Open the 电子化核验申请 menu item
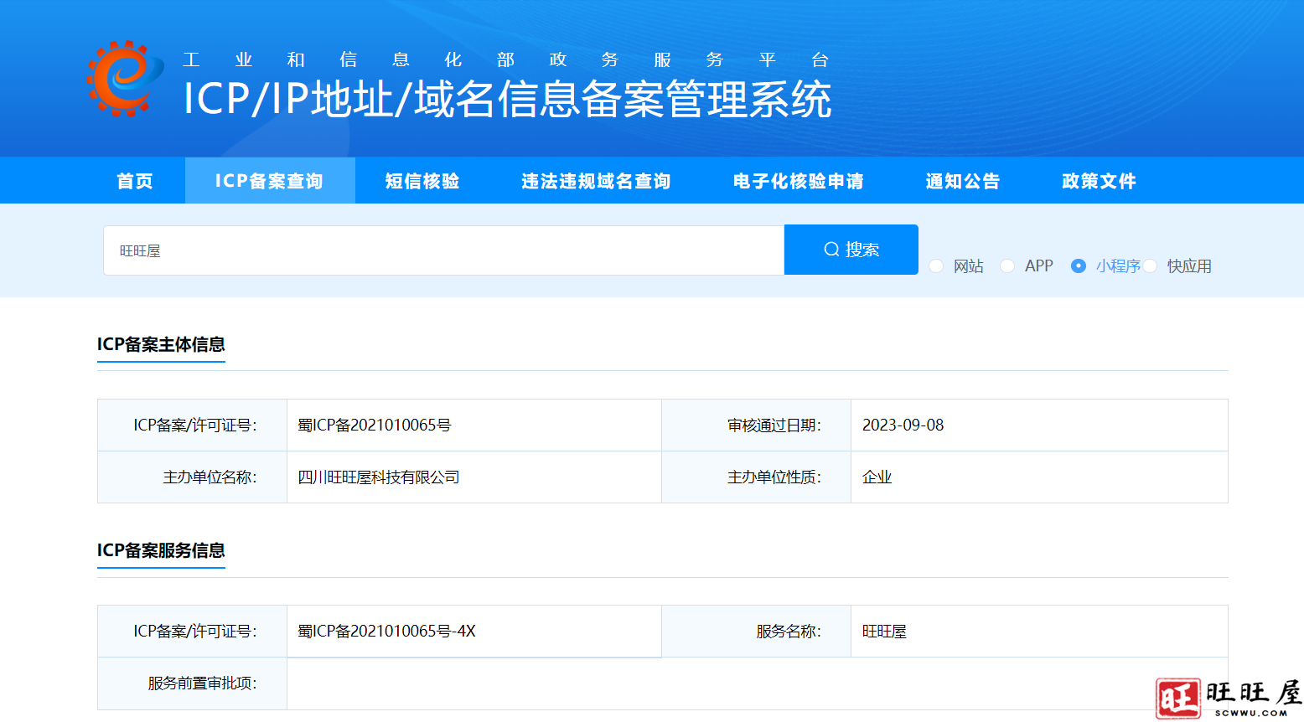Screen dimensions: 1304x722 798,180
